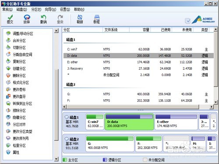This screenshot has height=164, width=219.
Task: Open the 向导(W) menu
Action: pos(50,10)
